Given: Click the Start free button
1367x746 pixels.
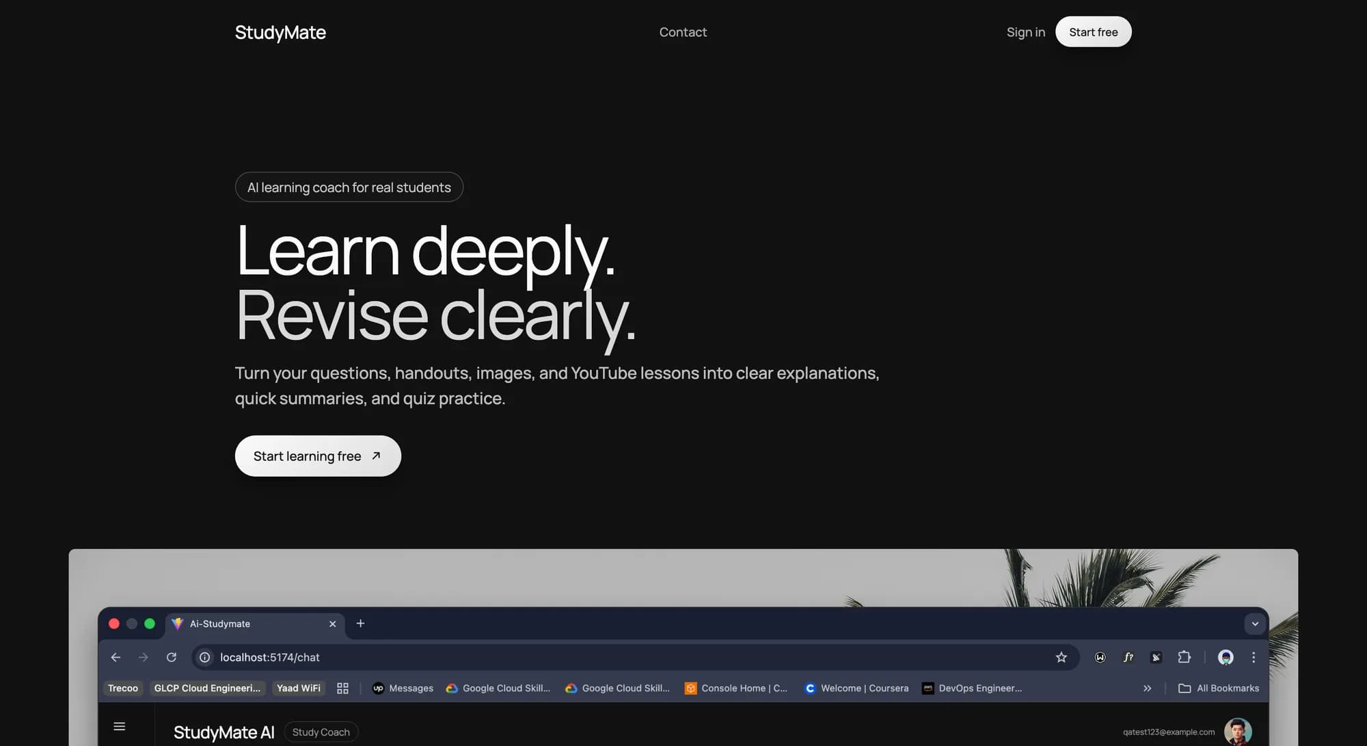Looking at the screenshot, I should click(x=1093, y=32).
